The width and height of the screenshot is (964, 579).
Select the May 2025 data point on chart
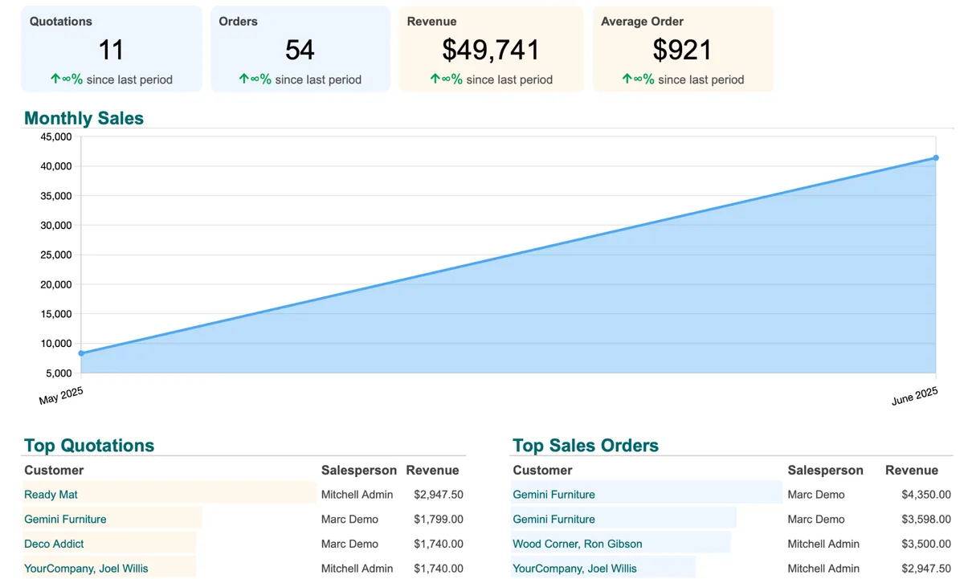(81, 353)
